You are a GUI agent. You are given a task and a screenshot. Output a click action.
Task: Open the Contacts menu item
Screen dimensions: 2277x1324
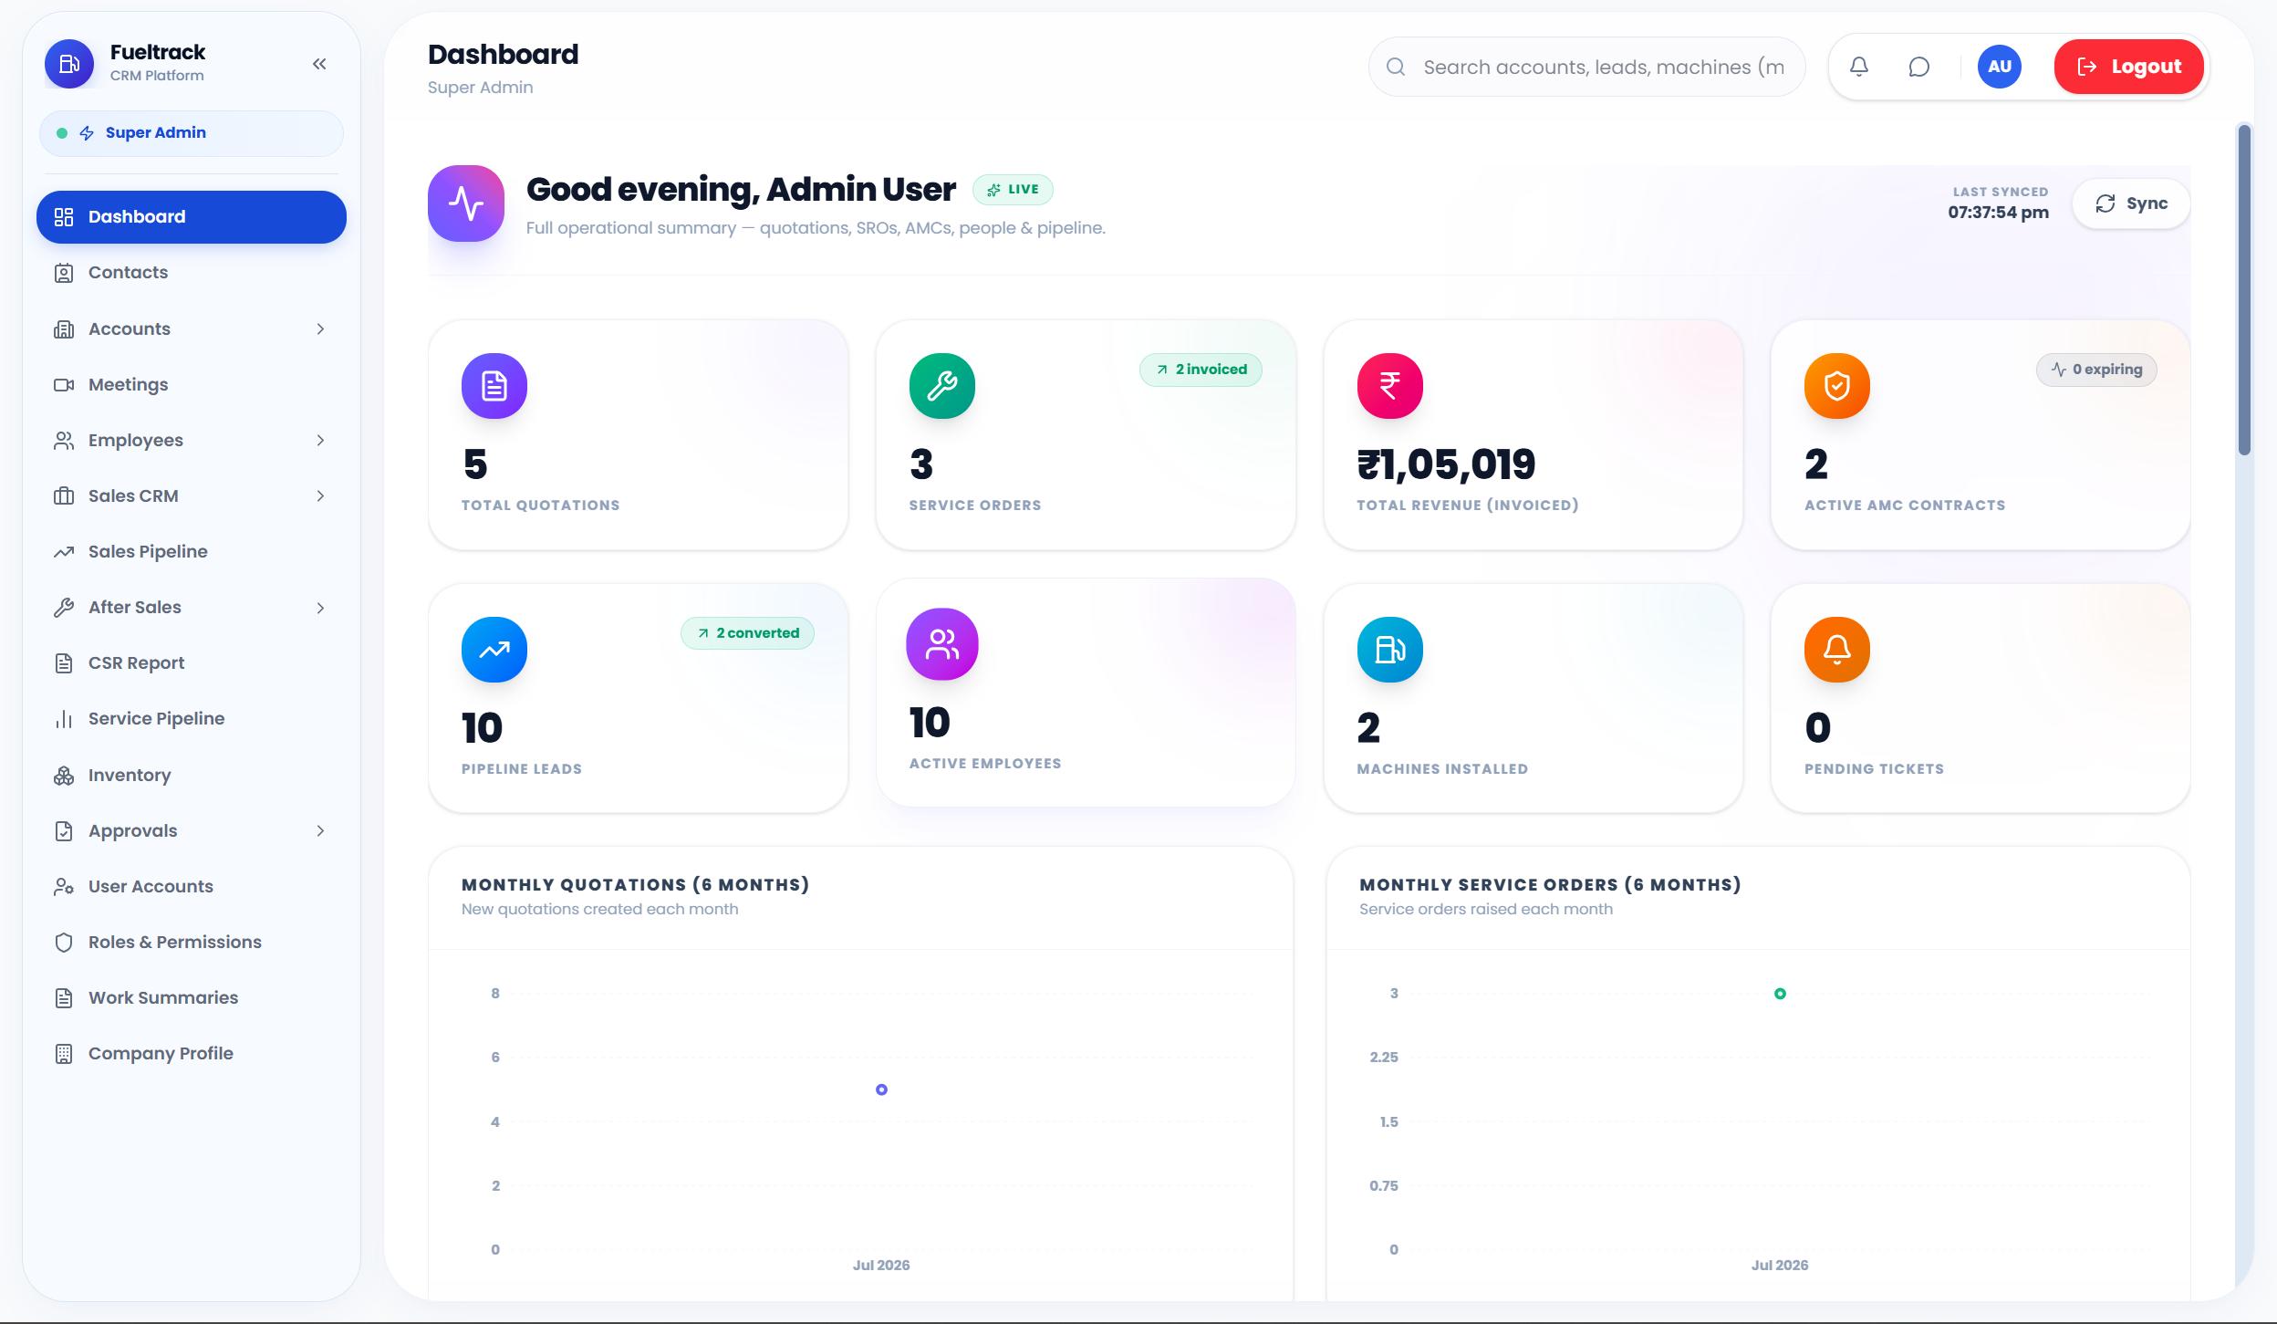point(192,273)
